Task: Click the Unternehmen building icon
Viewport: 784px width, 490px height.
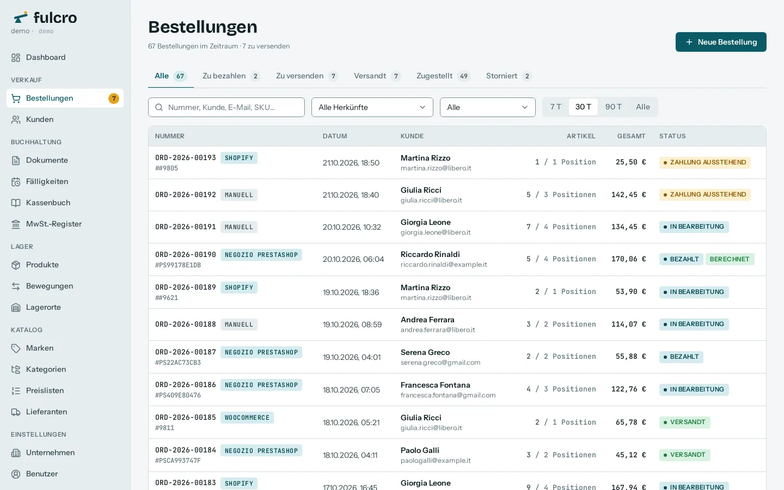Action: coord(16,453)
